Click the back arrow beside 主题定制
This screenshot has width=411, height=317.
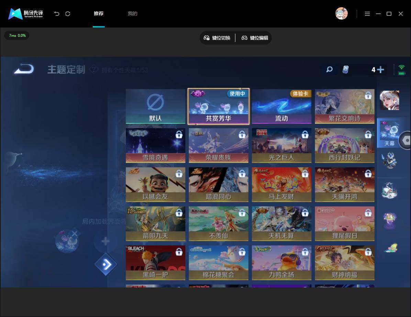(24, 69)
